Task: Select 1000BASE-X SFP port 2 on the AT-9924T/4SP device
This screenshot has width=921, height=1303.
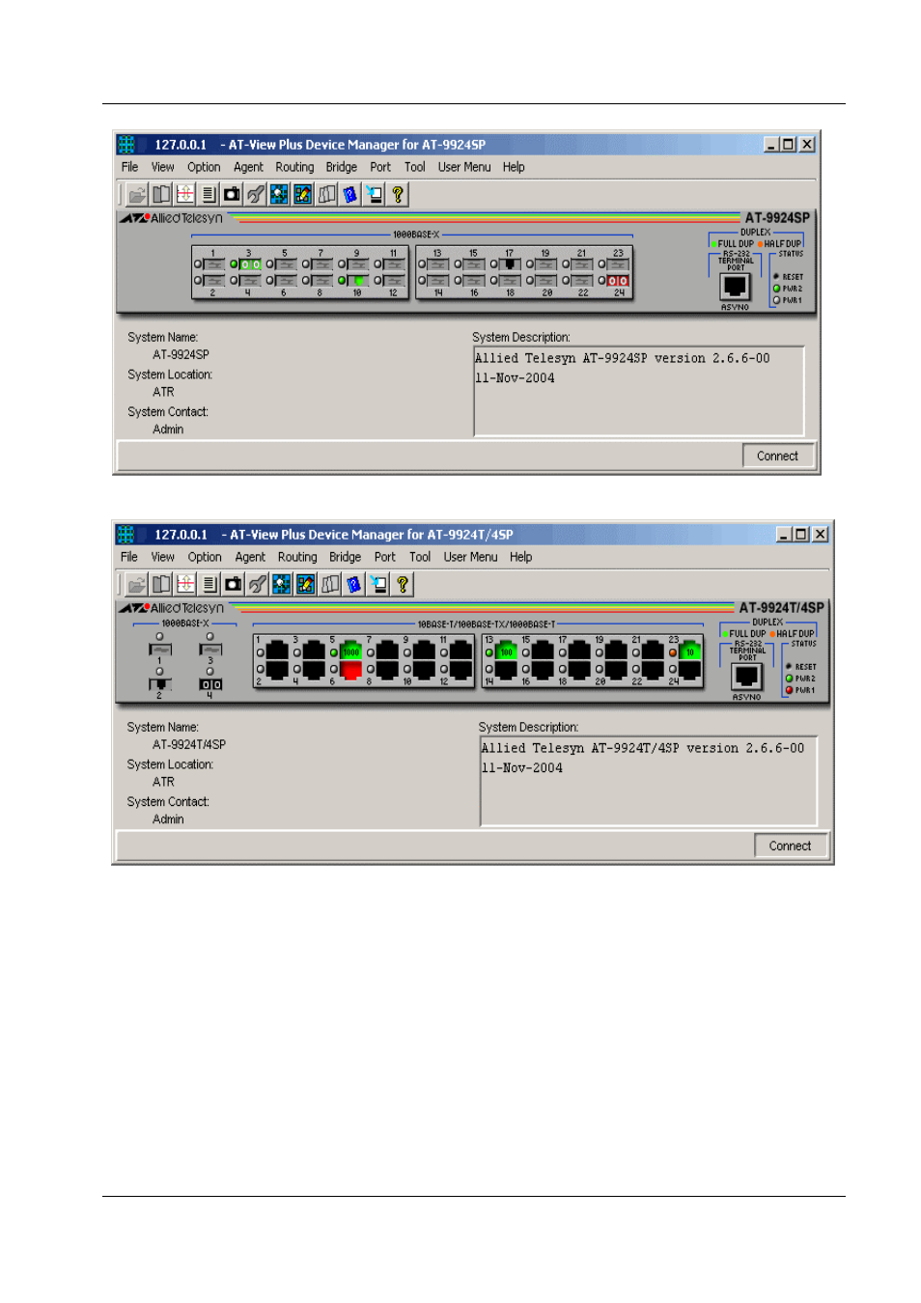Action: [160, 684]
